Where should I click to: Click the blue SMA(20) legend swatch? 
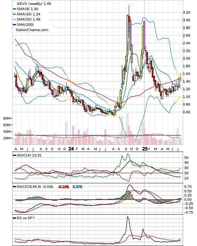click(14, 14)
